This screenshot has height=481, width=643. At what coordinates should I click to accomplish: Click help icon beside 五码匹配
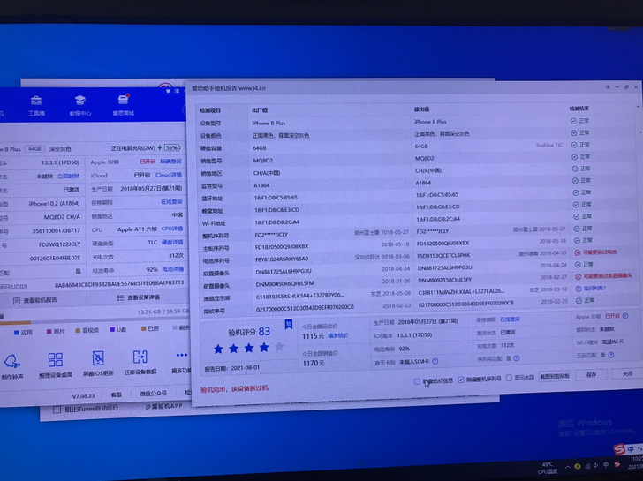[x=611, y=355]
